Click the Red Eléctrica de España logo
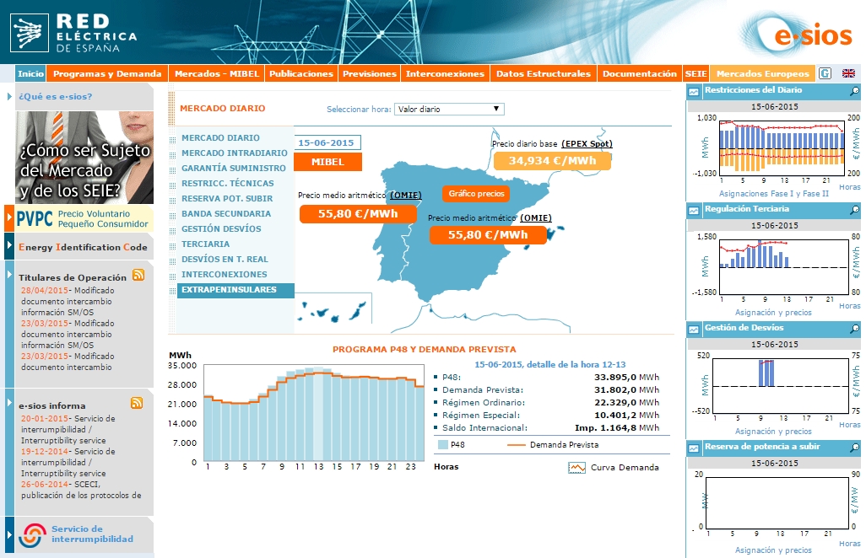Screen dimensions: 866x558 tap(73, 33)
